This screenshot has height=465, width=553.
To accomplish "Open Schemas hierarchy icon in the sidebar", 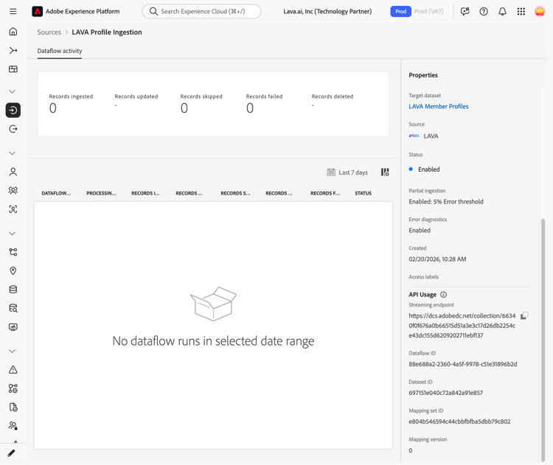I will pos(13,252).
